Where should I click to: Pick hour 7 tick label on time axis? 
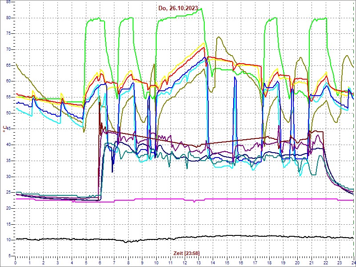114,263
